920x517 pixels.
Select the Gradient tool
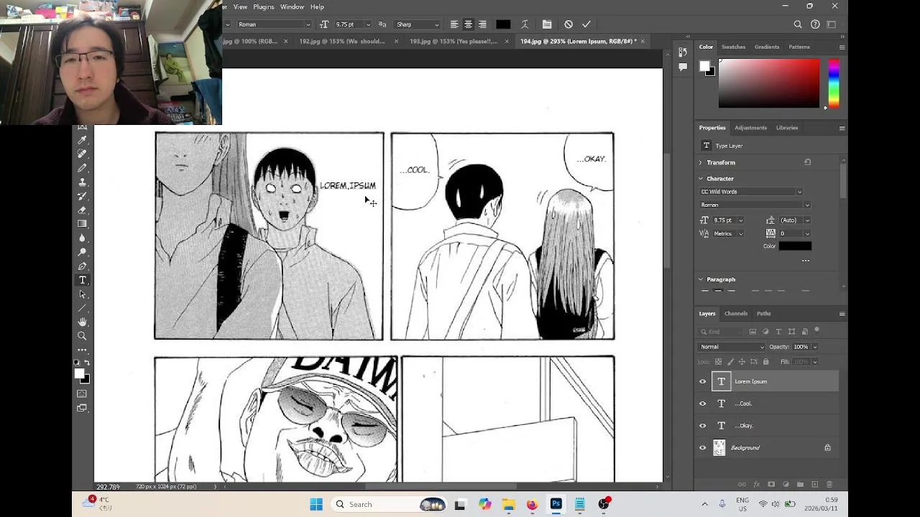(x=83, y=224)
